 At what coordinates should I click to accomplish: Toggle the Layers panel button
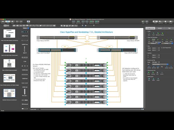(x=12, y=22)
